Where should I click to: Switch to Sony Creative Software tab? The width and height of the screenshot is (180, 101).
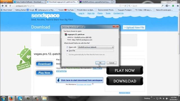29,2
